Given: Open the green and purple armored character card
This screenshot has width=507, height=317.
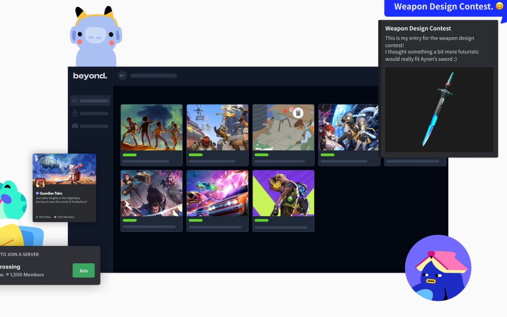Looking at the screenshot, I should coord(283,201).
